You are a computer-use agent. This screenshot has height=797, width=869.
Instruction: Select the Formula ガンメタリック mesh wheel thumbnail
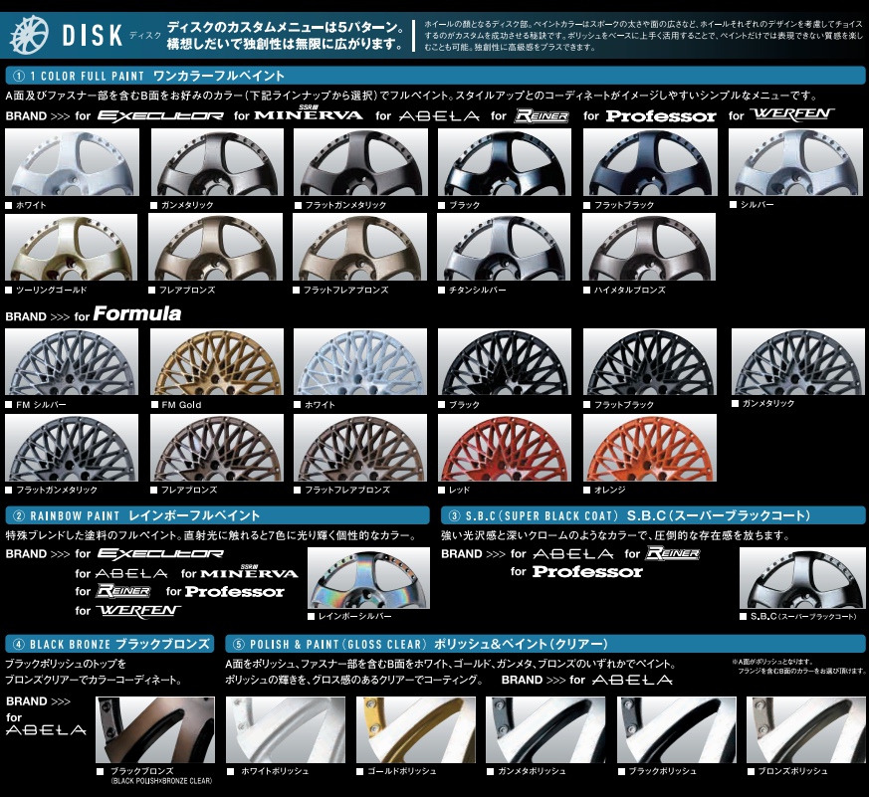(x=798, y=361)
